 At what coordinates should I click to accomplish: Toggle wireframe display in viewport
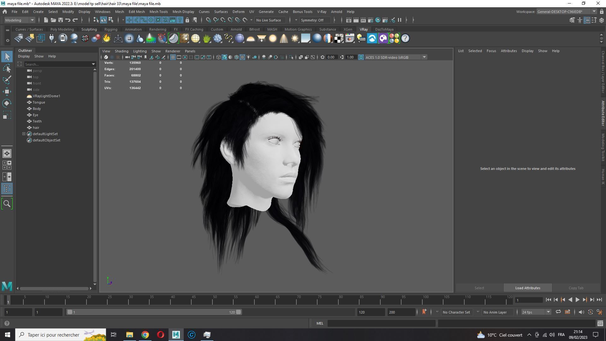click(218, 57)
